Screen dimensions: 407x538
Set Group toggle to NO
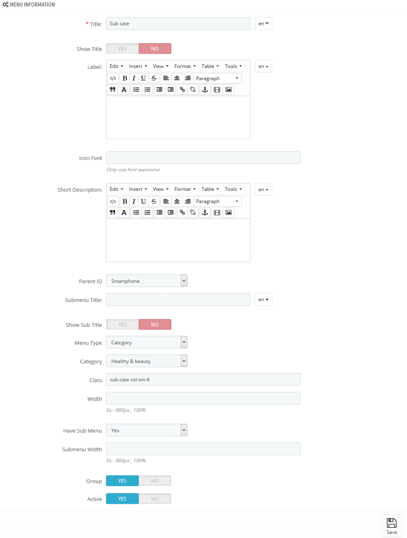(x=155, y=481)
